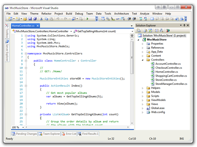This screenshot has width=197, height=147.
Task: Toggle outlining for the namespace on line 6
Action: coord(26,53)
